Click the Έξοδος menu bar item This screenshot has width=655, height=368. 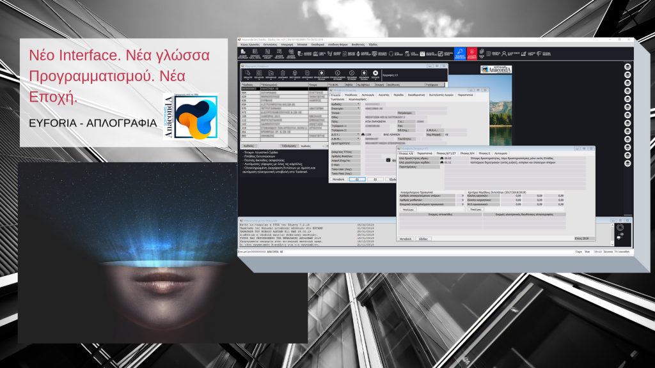[373, 44]
